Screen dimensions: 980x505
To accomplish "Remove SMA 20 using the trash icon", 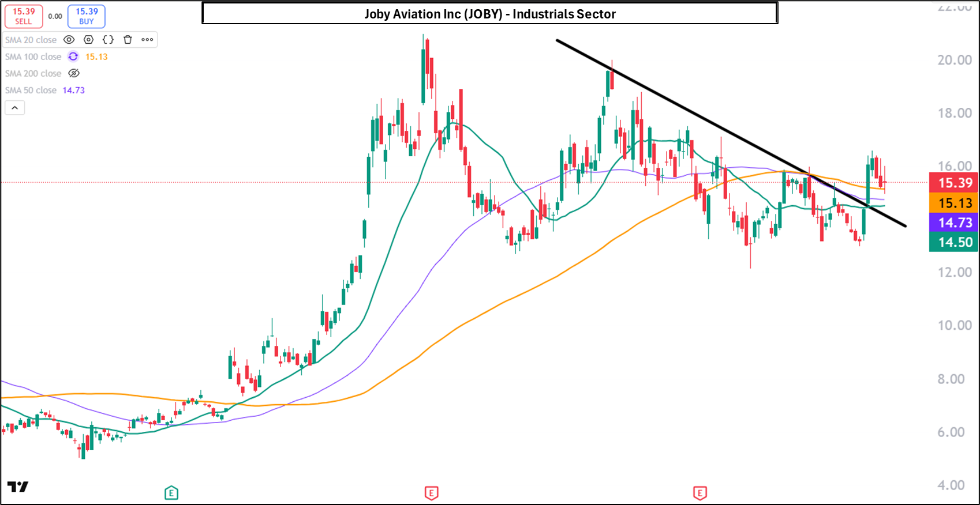I will coord(128,40).
